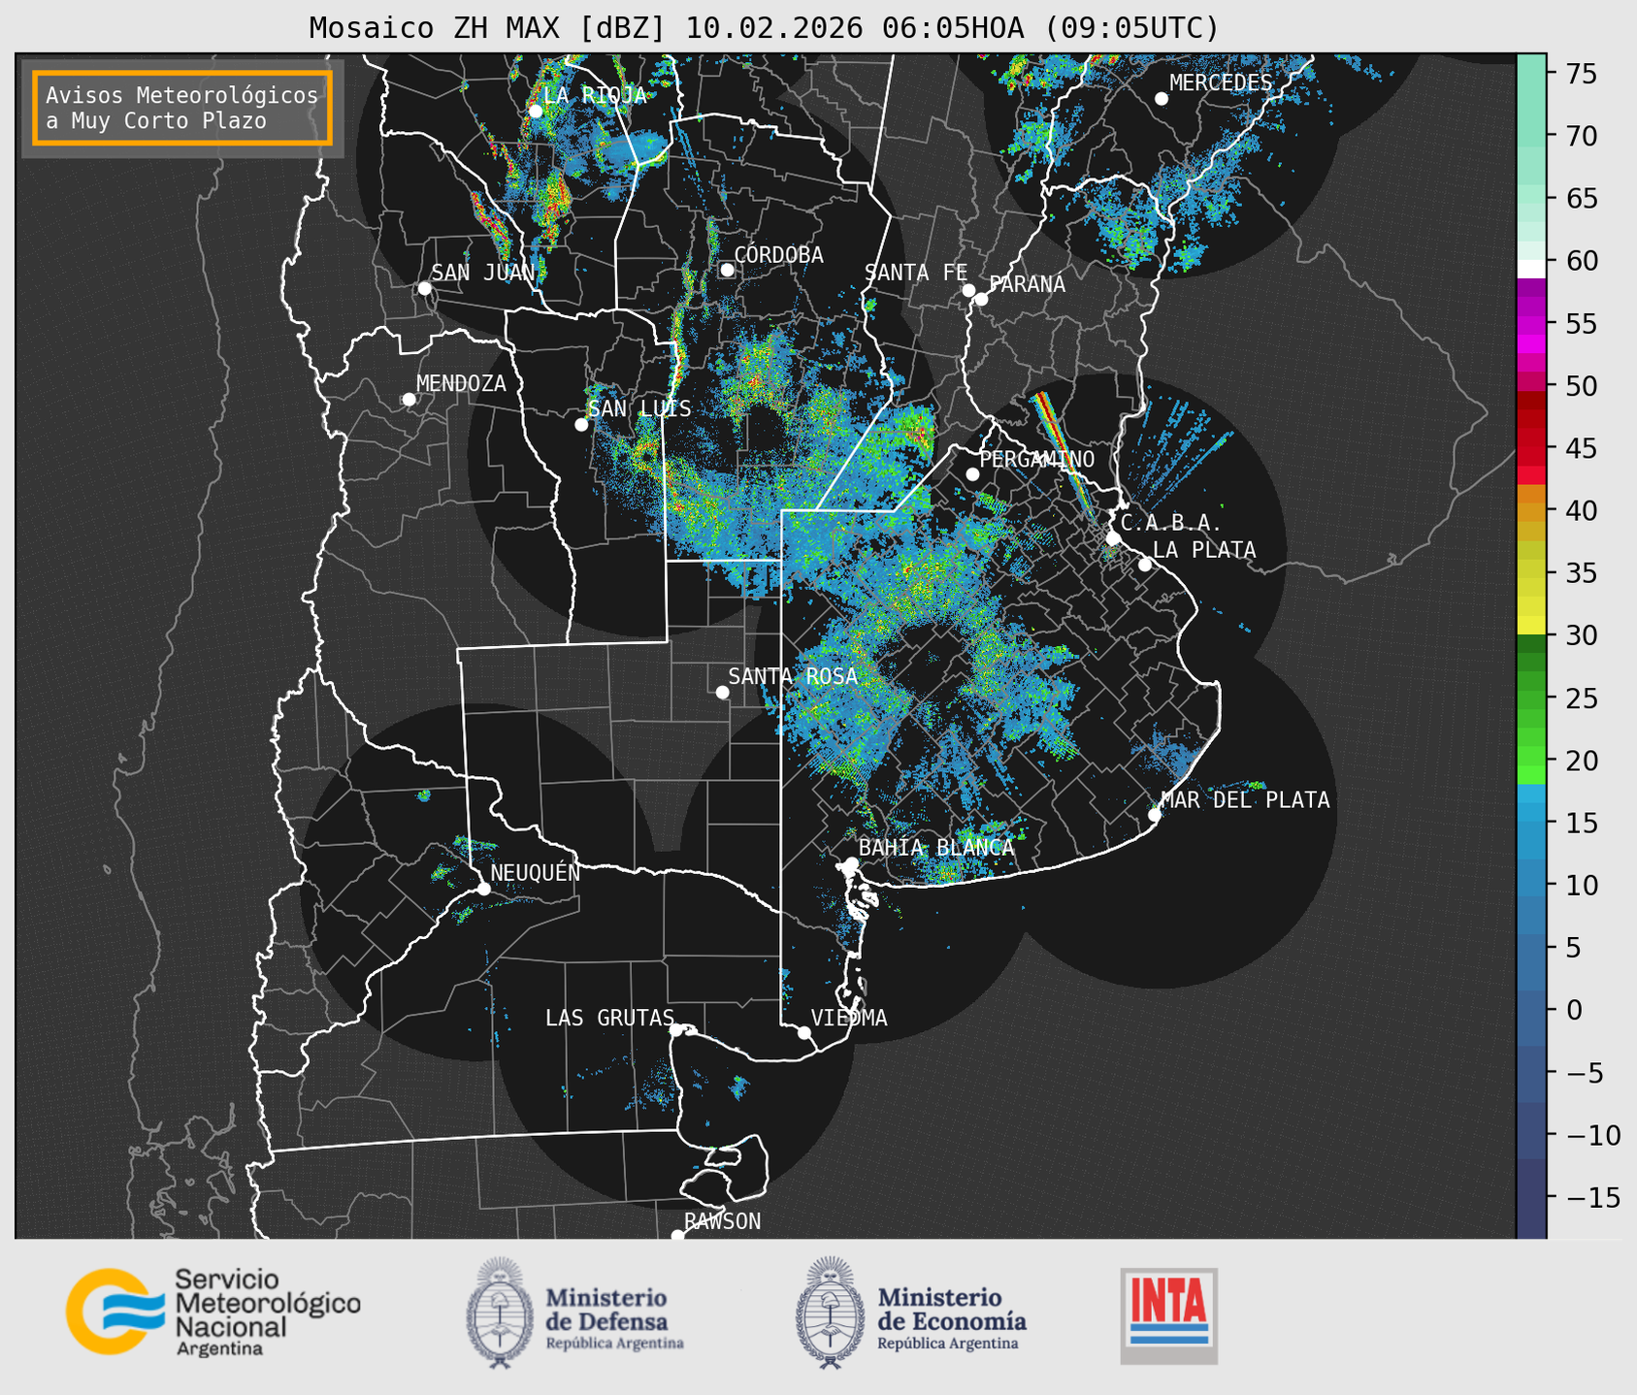Screen dimensions: 1637x1395
Task: Click the BAHÍA BLANCA city label
Action: 936,848
